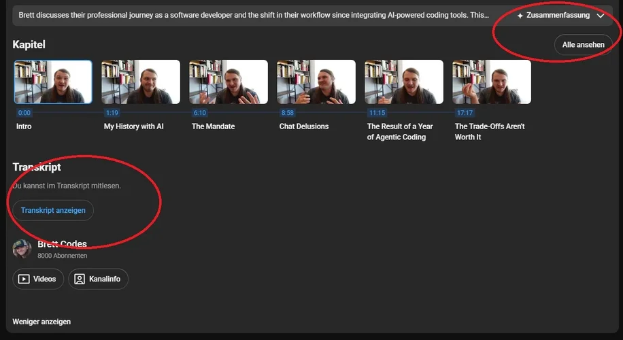Click the sparkle icon beside Zusammenfassung

[x=520, y=16]
